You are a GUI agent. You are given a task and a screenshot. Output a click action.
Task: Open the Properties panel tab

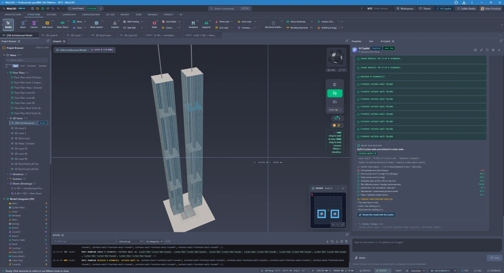tap(356, 41)
